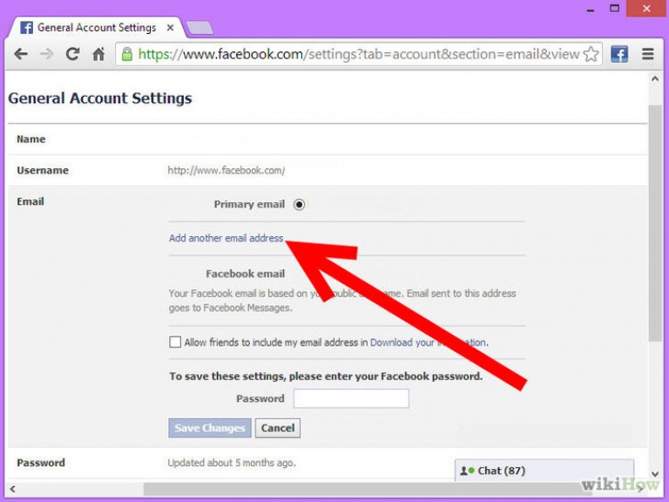
Task: Open the Chrome hamburger menu
Action: pyautogui.click(x=648, y=54)
